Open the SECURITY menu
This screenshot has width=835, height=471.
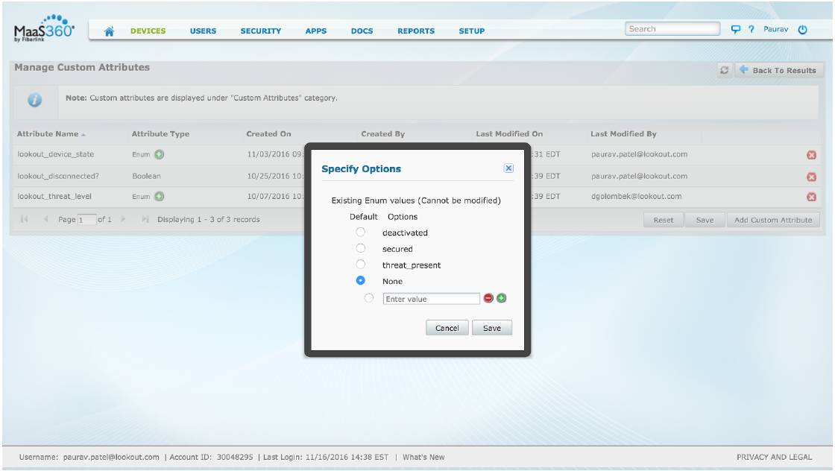260,31
